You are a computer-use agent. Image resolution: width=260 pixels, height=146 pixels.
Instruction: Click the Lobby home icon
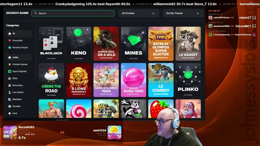point(10,57)
